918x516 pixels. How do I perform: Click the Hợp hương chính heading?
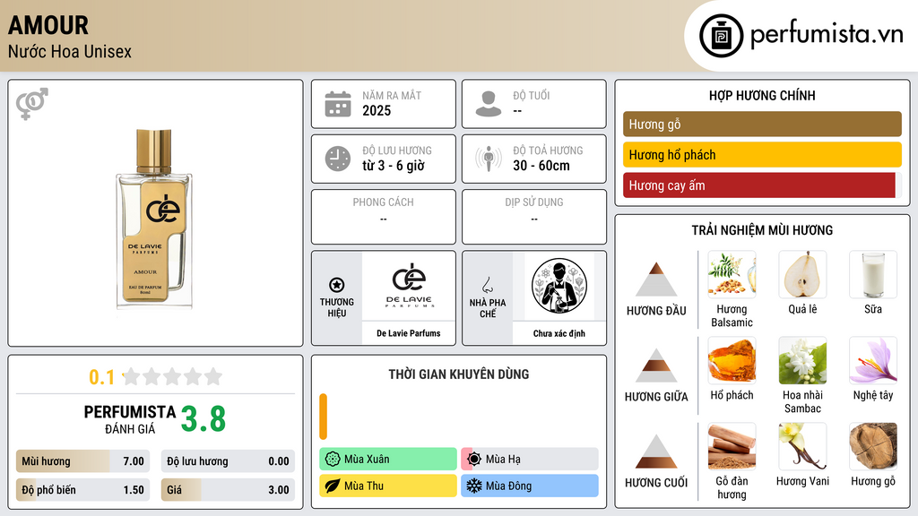[x=762, y=95]
